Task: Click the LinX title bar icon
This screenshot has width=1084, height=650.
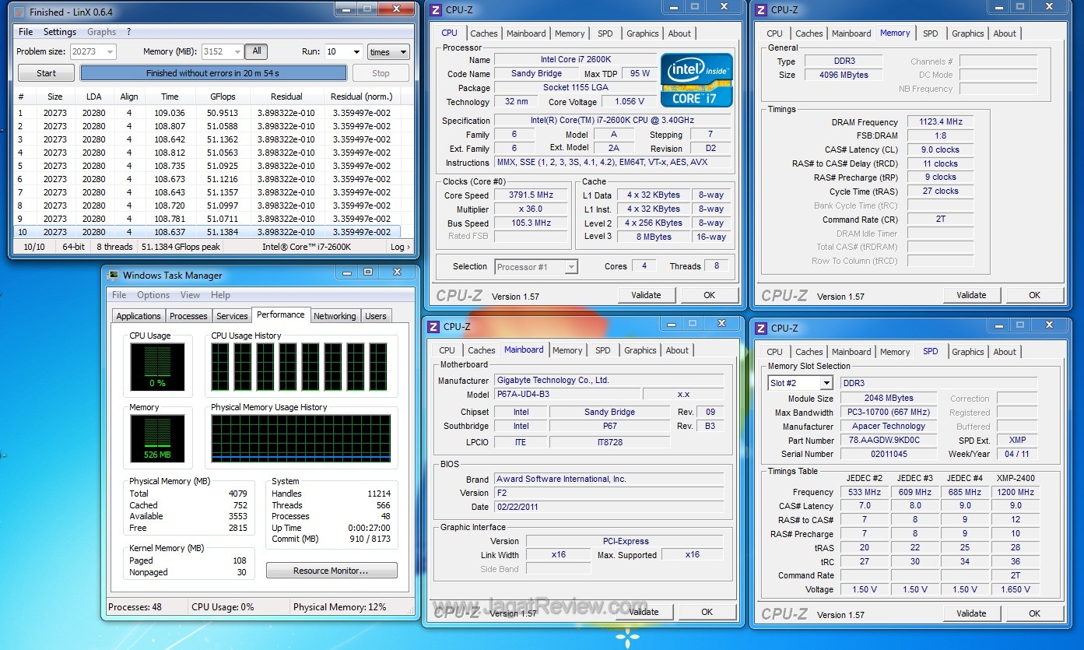Action: (x=19, y=12)
